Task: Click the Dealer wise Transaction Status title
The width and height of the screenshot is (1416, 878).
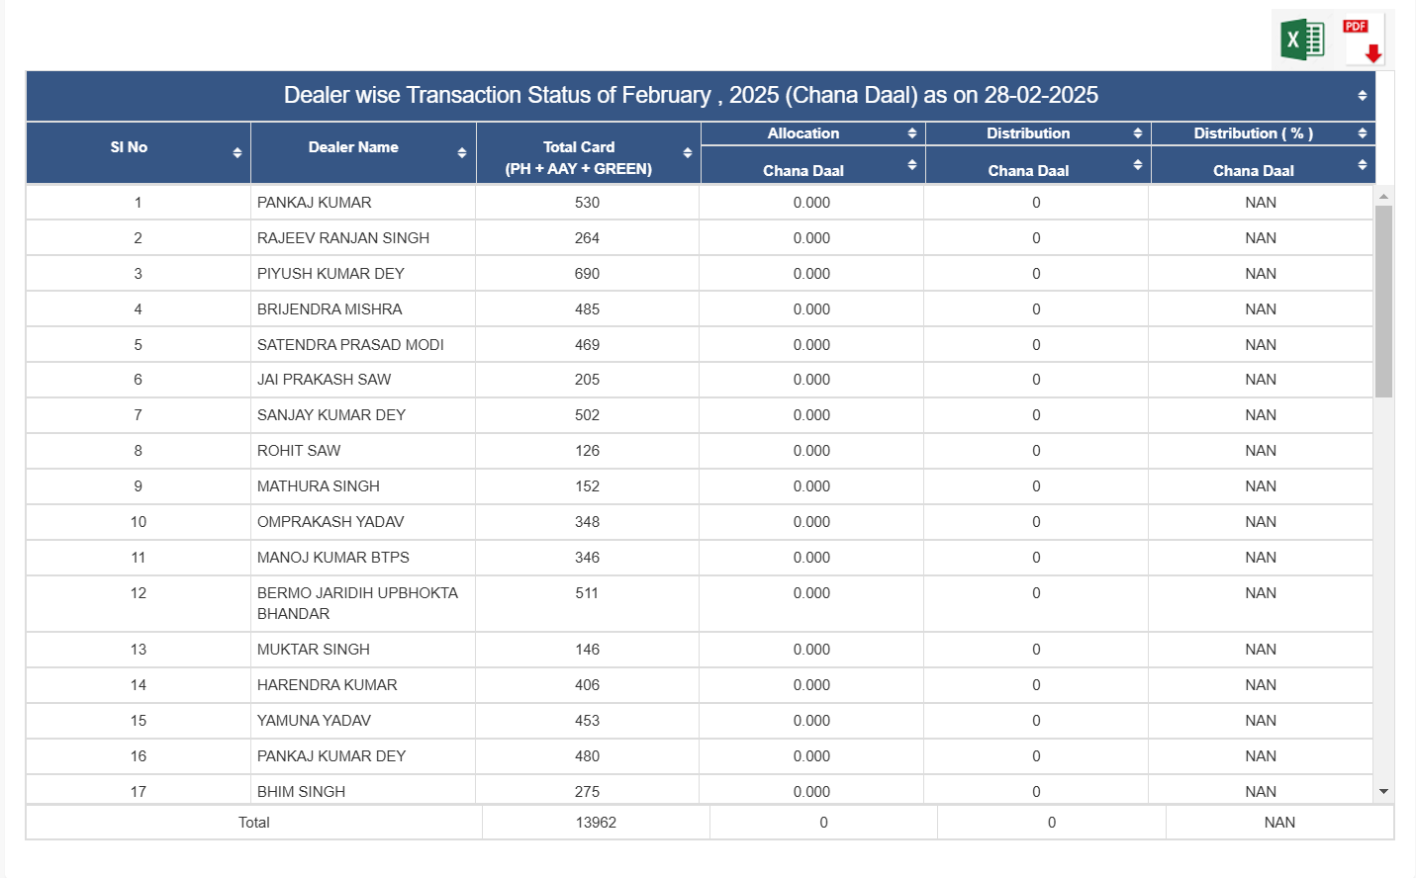Action: [x=691, y=95]
